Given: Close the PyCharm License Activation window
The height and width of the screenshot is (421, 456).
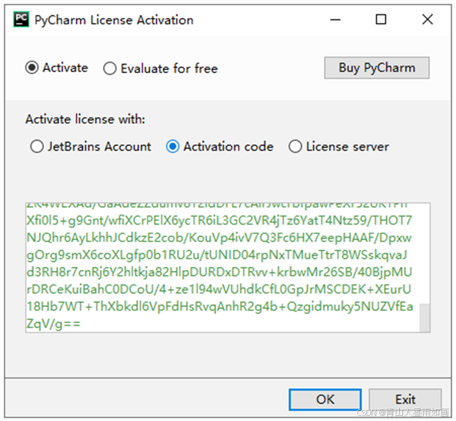Looking at the screenshot, I should (427, 19).
